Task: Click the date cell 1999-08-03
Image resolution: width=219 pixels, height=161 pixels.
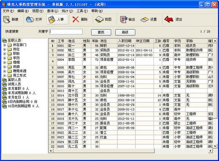Action: (x=126, y=95)
